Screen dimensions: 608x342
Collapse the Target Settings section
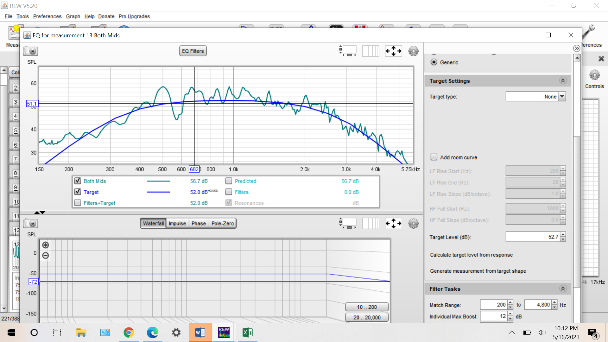click(x=563, y=81)
